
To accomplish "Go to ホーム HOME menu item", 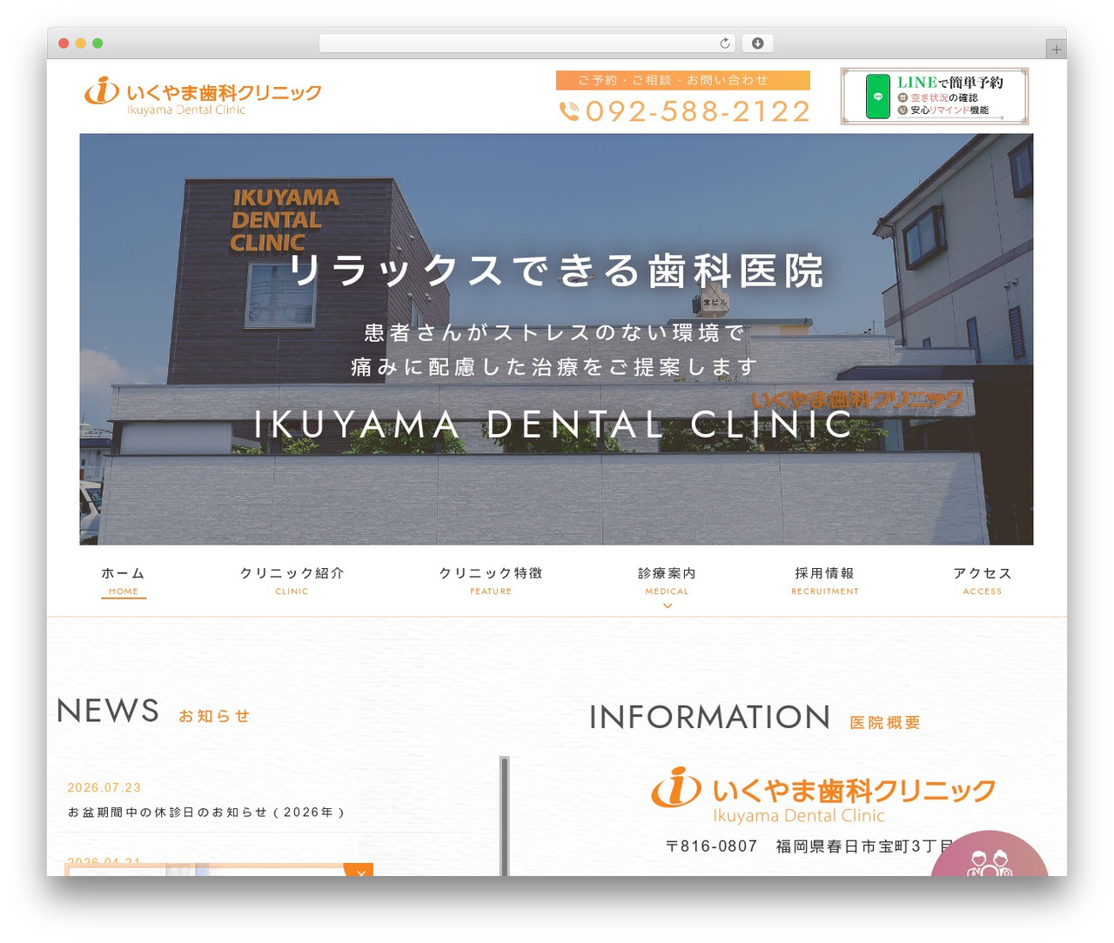I will click(x=124, y=582).
